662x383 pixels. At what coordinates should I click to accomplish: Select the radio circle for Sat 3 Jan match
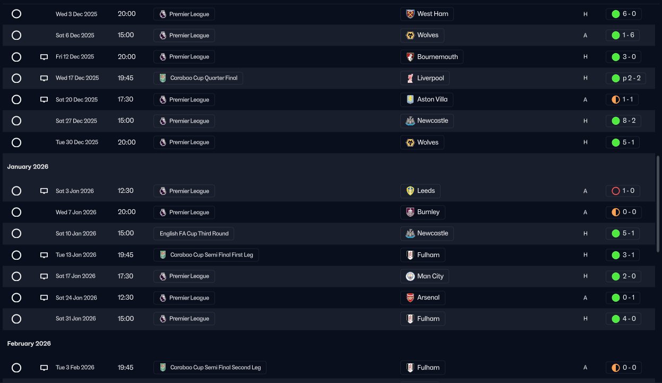[x=16, y=191]
